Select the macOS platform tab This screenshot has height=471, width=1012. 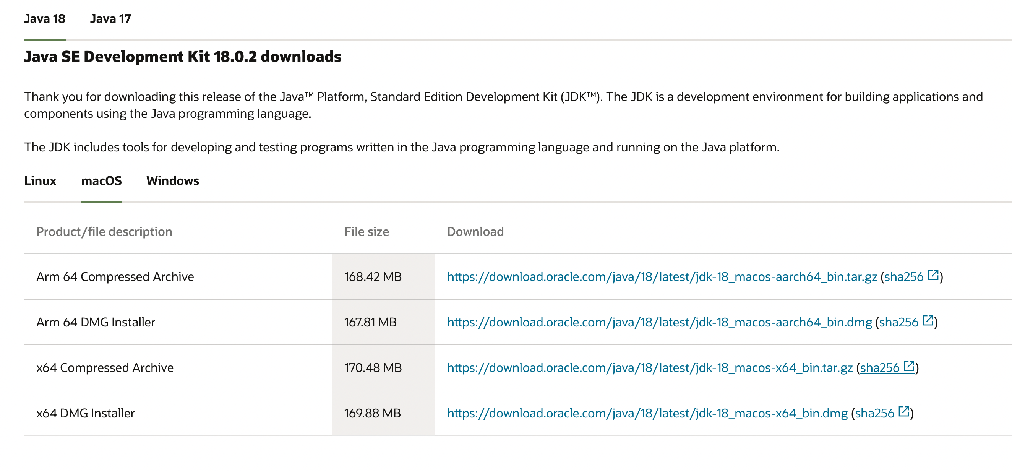tap(101, 181)
